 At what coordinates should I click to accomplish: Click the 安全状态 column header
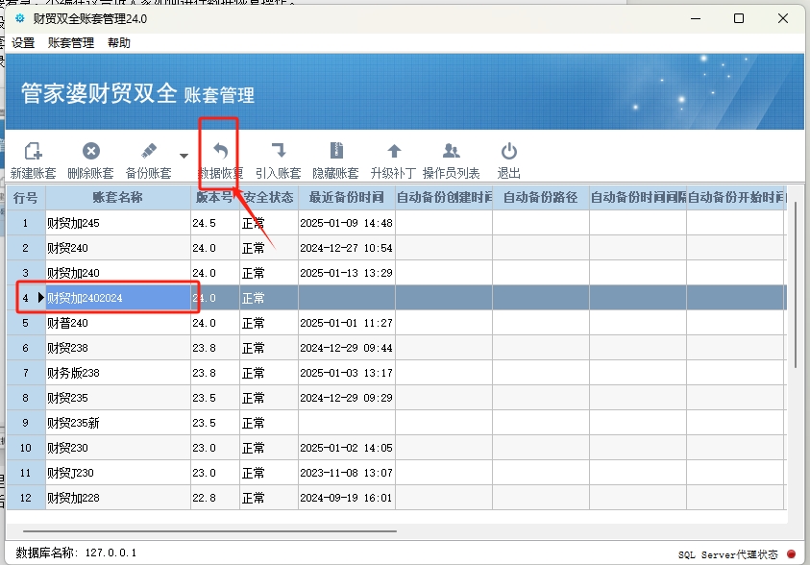tap(269, 197)
